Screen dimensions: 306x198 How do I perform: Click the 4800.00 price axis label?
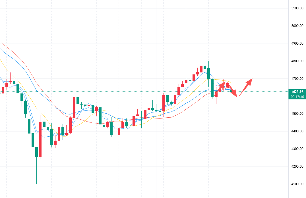click(x=297, y=61)
